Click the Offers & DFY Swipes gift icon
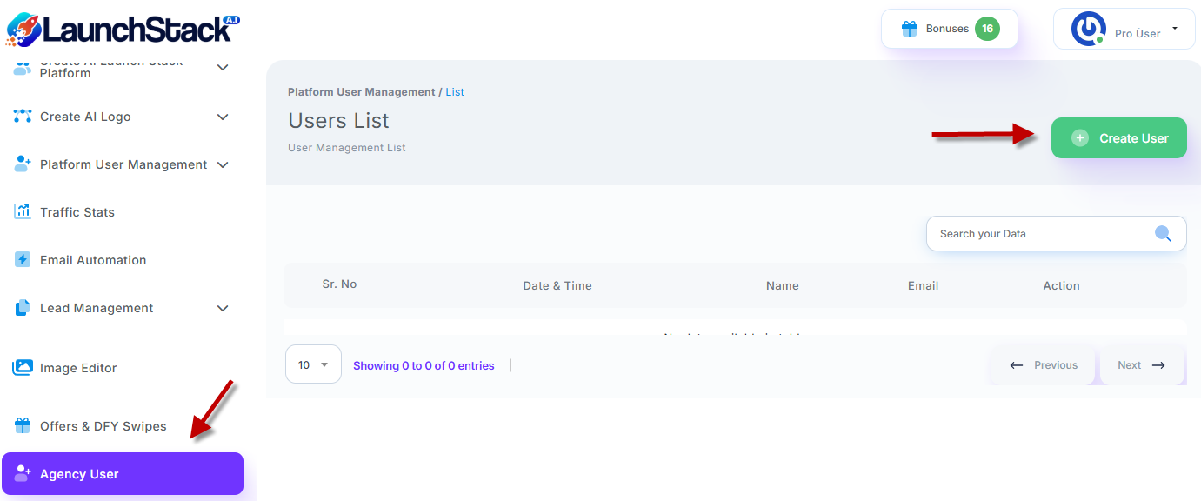This screenshot has height=501, width=1201. tap(23, 426)
